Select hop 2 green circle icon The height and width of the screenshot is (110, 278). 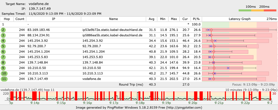[x=3, y=30]
